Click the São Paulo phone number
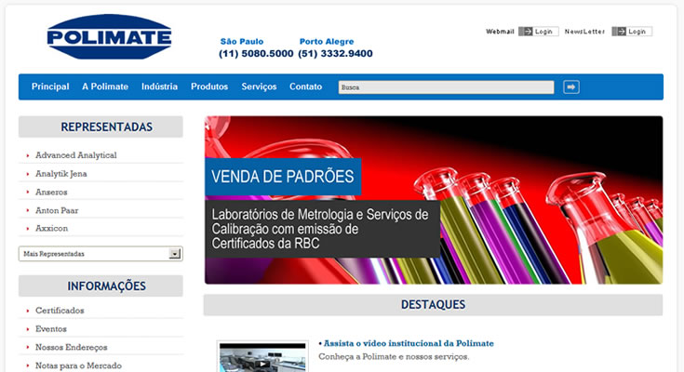684x372 pixels. pos(256,54)
